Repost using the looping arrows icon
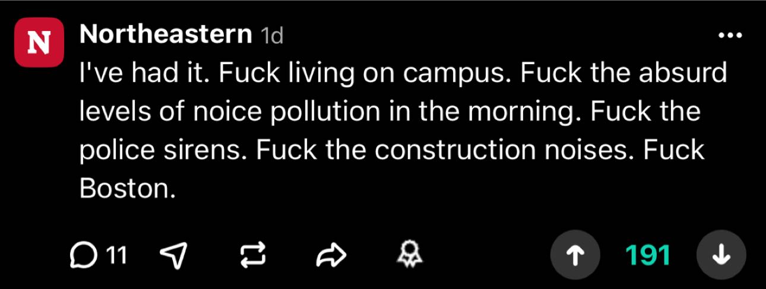This screenshot has height=289, width=766. click(x=251, y=255)
